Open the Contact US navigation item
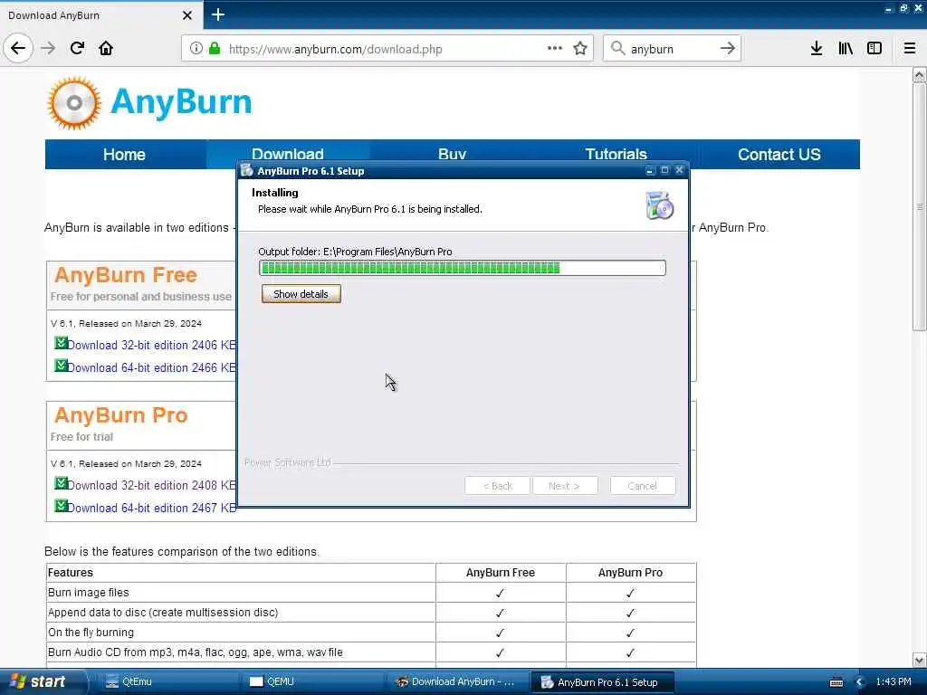 point(779,154)
